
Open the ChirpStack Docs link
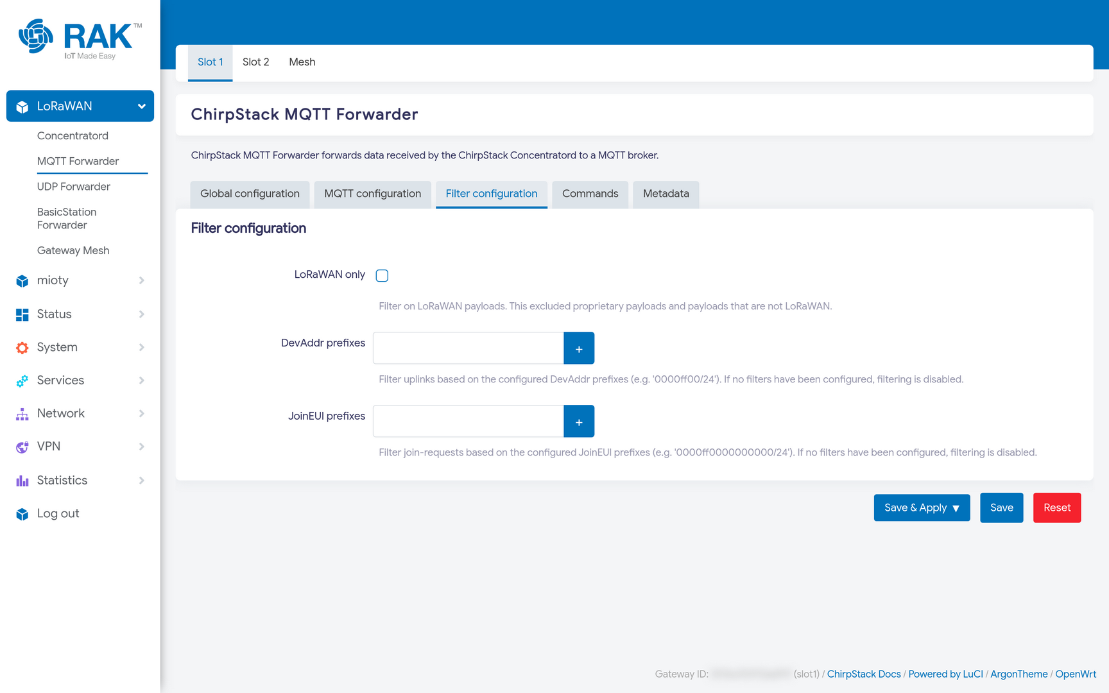tap(864, 674)
